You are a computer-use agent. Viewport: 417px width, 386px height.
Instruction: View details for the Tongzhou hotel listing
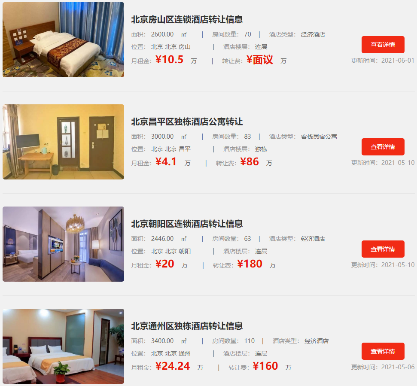tap(383, 351)
